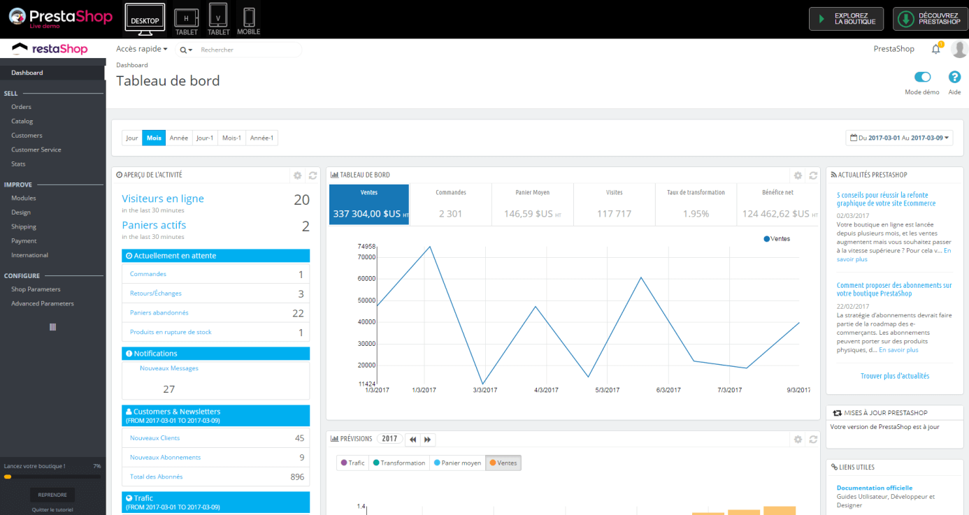Toggle the Ventes legend in sales chart
This screenshot has width=969, height=515.
[x=777, y=239]
